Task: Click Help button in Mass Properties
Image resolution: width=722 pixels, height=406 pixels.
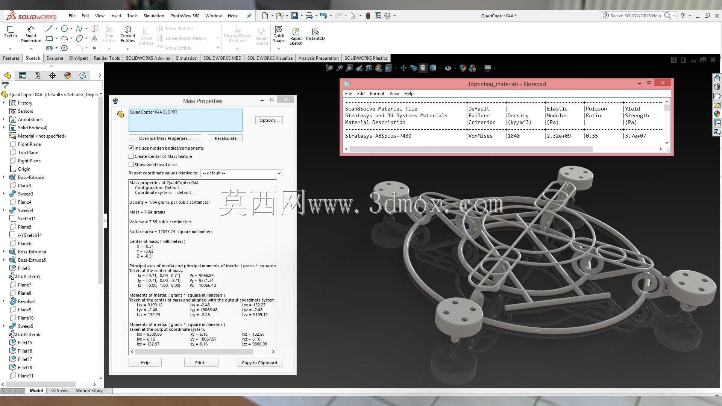Action: tap(145, 363)
